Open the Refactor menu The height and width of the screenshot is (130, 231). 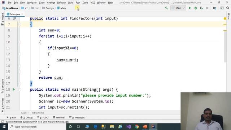(x=61, y=3)
